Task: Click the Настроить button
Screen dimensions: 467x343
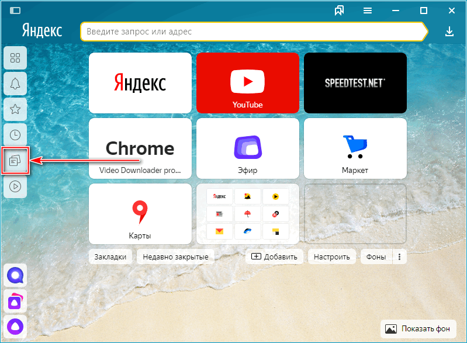Action: coord(331,257)
